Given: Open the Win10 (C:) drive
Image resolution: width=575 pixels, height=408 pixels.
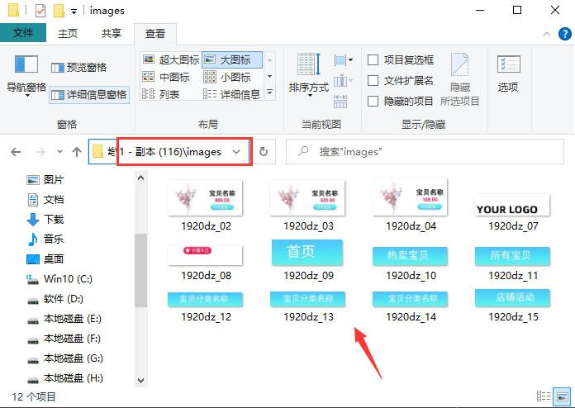Looking at the screenshot, I should [x=59, y=279].
